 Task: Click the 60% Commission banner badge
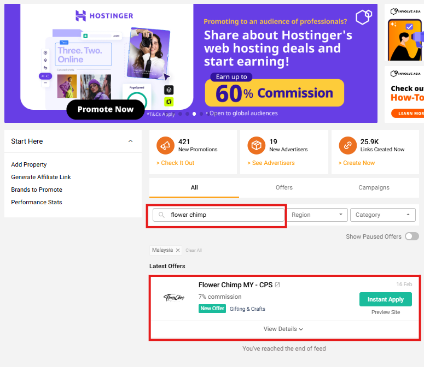(275, 93)
